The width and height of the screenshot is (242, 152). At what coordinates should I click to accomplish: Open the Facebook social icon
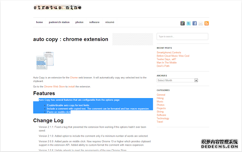(195, 23)
